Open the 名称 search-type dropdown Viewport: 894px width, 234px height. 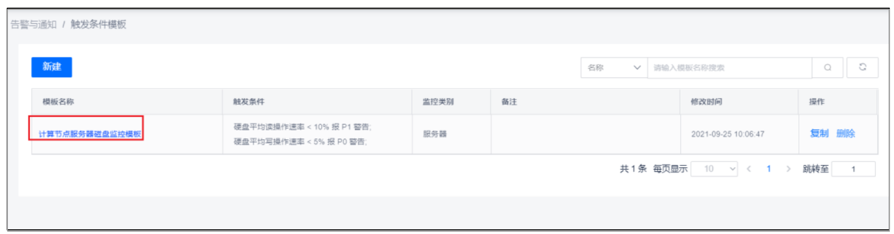tap(614, 68)
